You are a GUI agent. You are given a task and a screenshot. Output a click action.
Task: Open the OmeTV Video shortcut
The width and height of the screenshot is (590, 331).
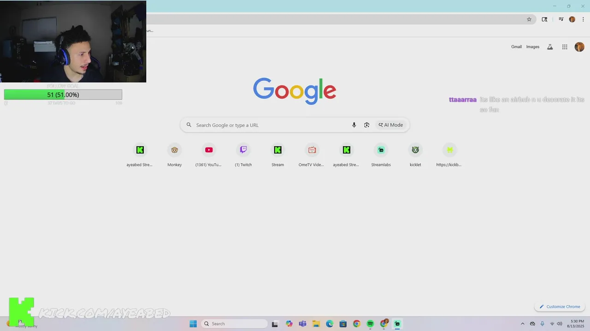pos(312,155)
